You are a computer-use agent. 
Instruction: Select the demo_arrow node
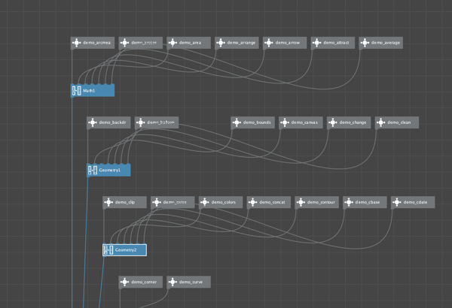tap(285, 43)
